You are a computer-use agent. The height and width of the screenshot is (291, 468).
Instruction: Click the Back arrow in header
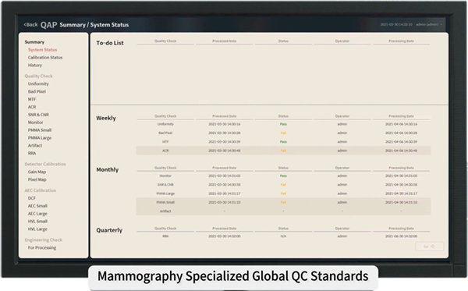tap(30, 25)
